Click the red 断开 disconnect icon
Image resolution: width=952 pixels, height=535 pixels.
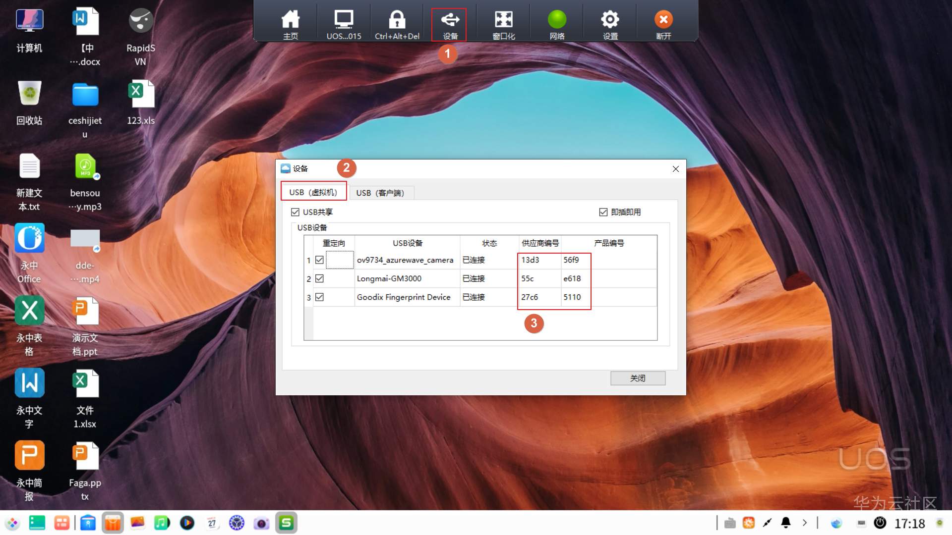click(x=663, y=20)
